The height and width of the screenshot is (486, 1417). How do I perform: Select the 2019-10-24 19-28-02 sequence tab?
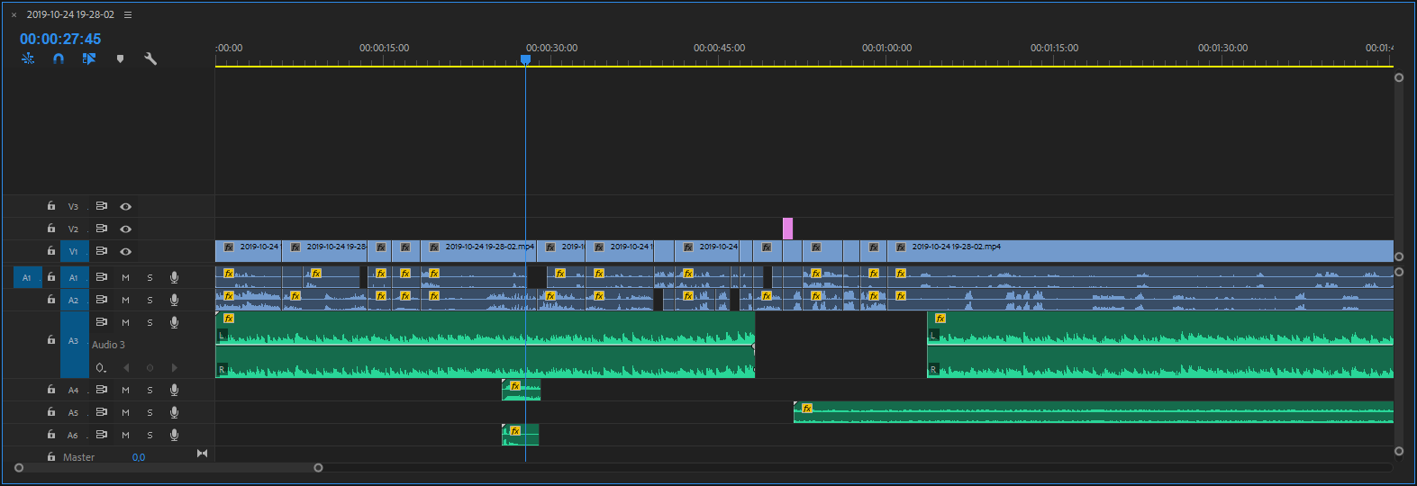[70, 14]
